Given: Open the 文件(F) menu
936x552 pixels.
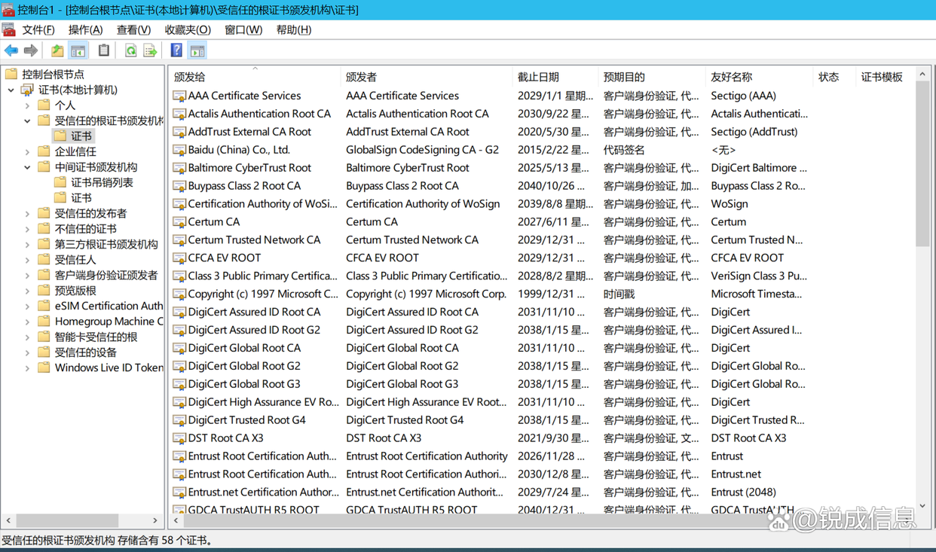Looking at the screenshot, I should click(38, 29).
